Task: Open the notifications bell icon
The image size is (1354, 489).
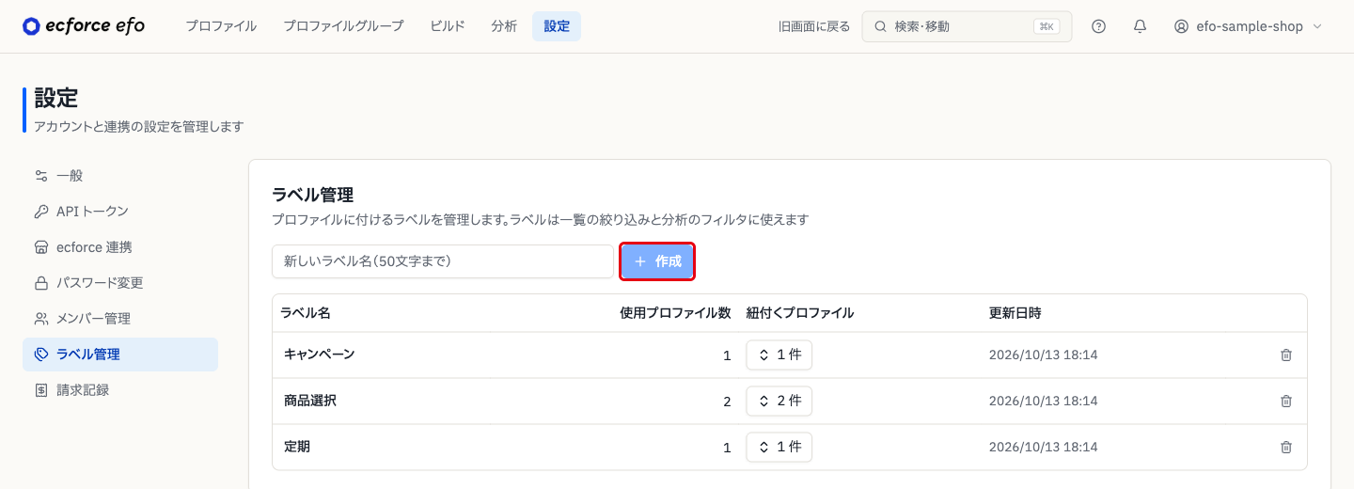Action: [x=1140, y=26]
